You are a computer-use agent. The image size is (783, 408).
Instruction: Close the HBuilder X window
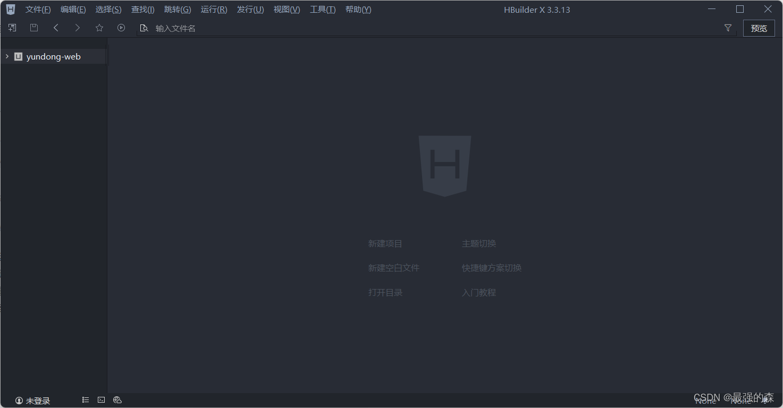coord(768,9)
